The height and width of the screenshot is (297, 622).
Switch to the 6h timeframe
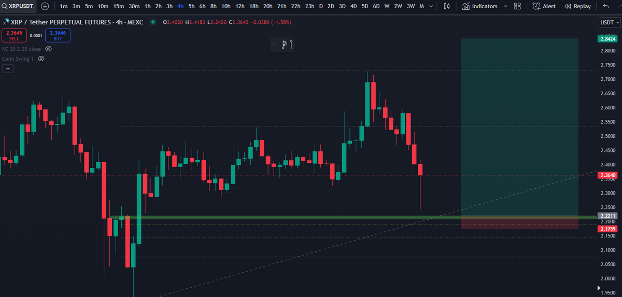pyautogui.click(x=202, y=6)
